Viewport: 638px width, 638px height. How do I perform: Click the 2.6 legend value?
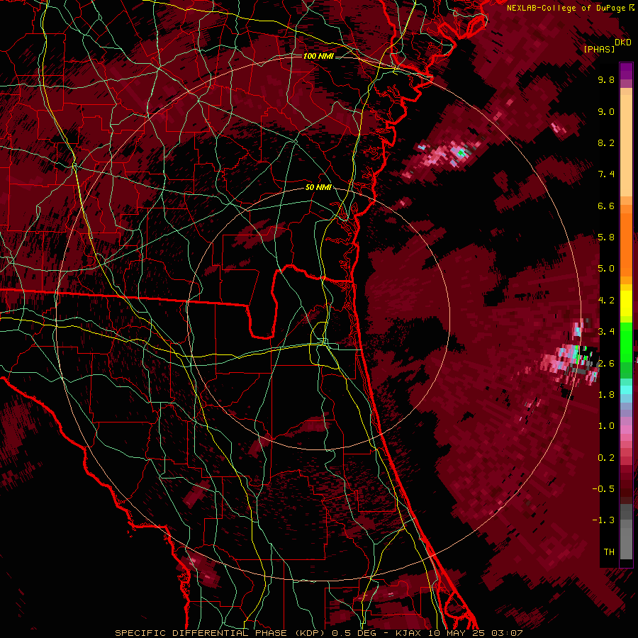pyautogui.click(x=606, y=364)
